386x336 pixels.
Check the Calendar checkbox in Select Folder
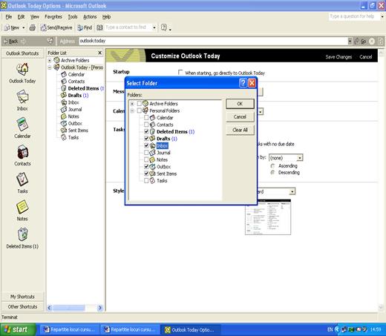pyautogui.click(x=146, y=117)
